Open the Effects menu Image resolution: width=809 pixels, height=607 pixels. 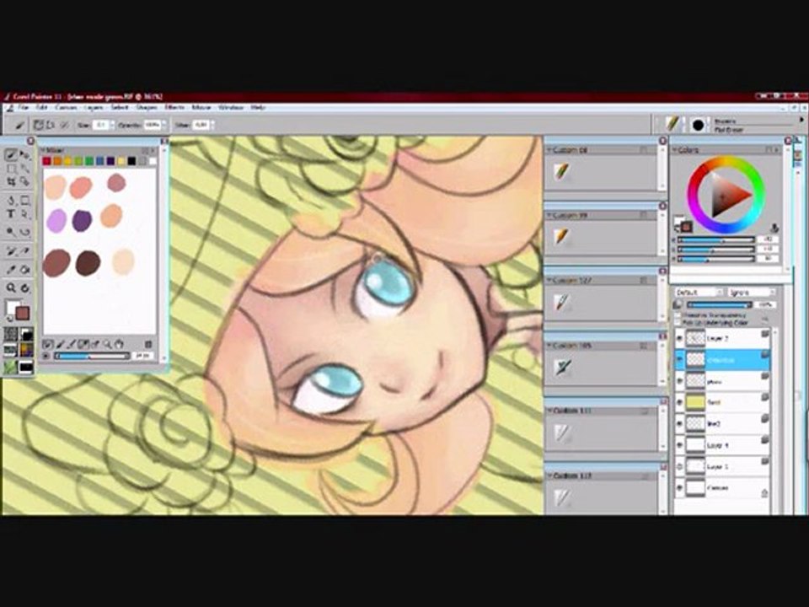click(174, 108)
